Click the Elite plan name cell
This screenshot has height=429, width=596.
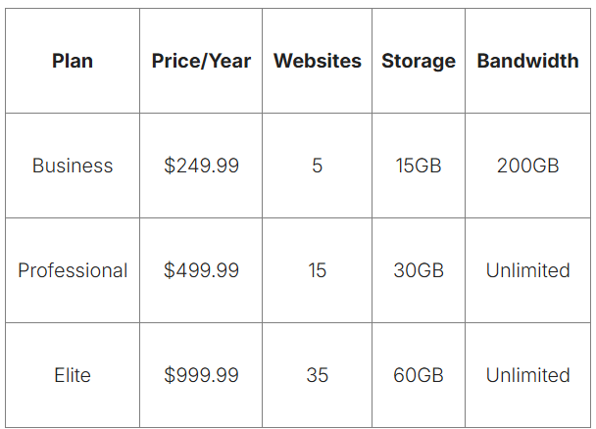coord(73,375)
